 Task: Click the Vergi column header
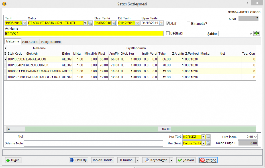pyautogui.click(x=153, y=54)
